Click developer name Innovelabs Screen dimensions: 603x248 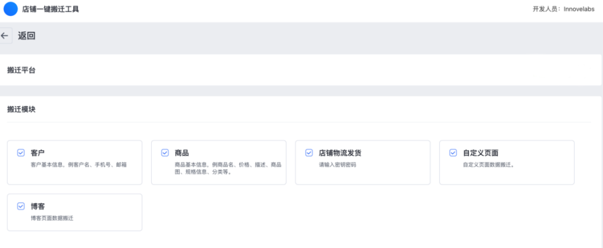point(579,9)
